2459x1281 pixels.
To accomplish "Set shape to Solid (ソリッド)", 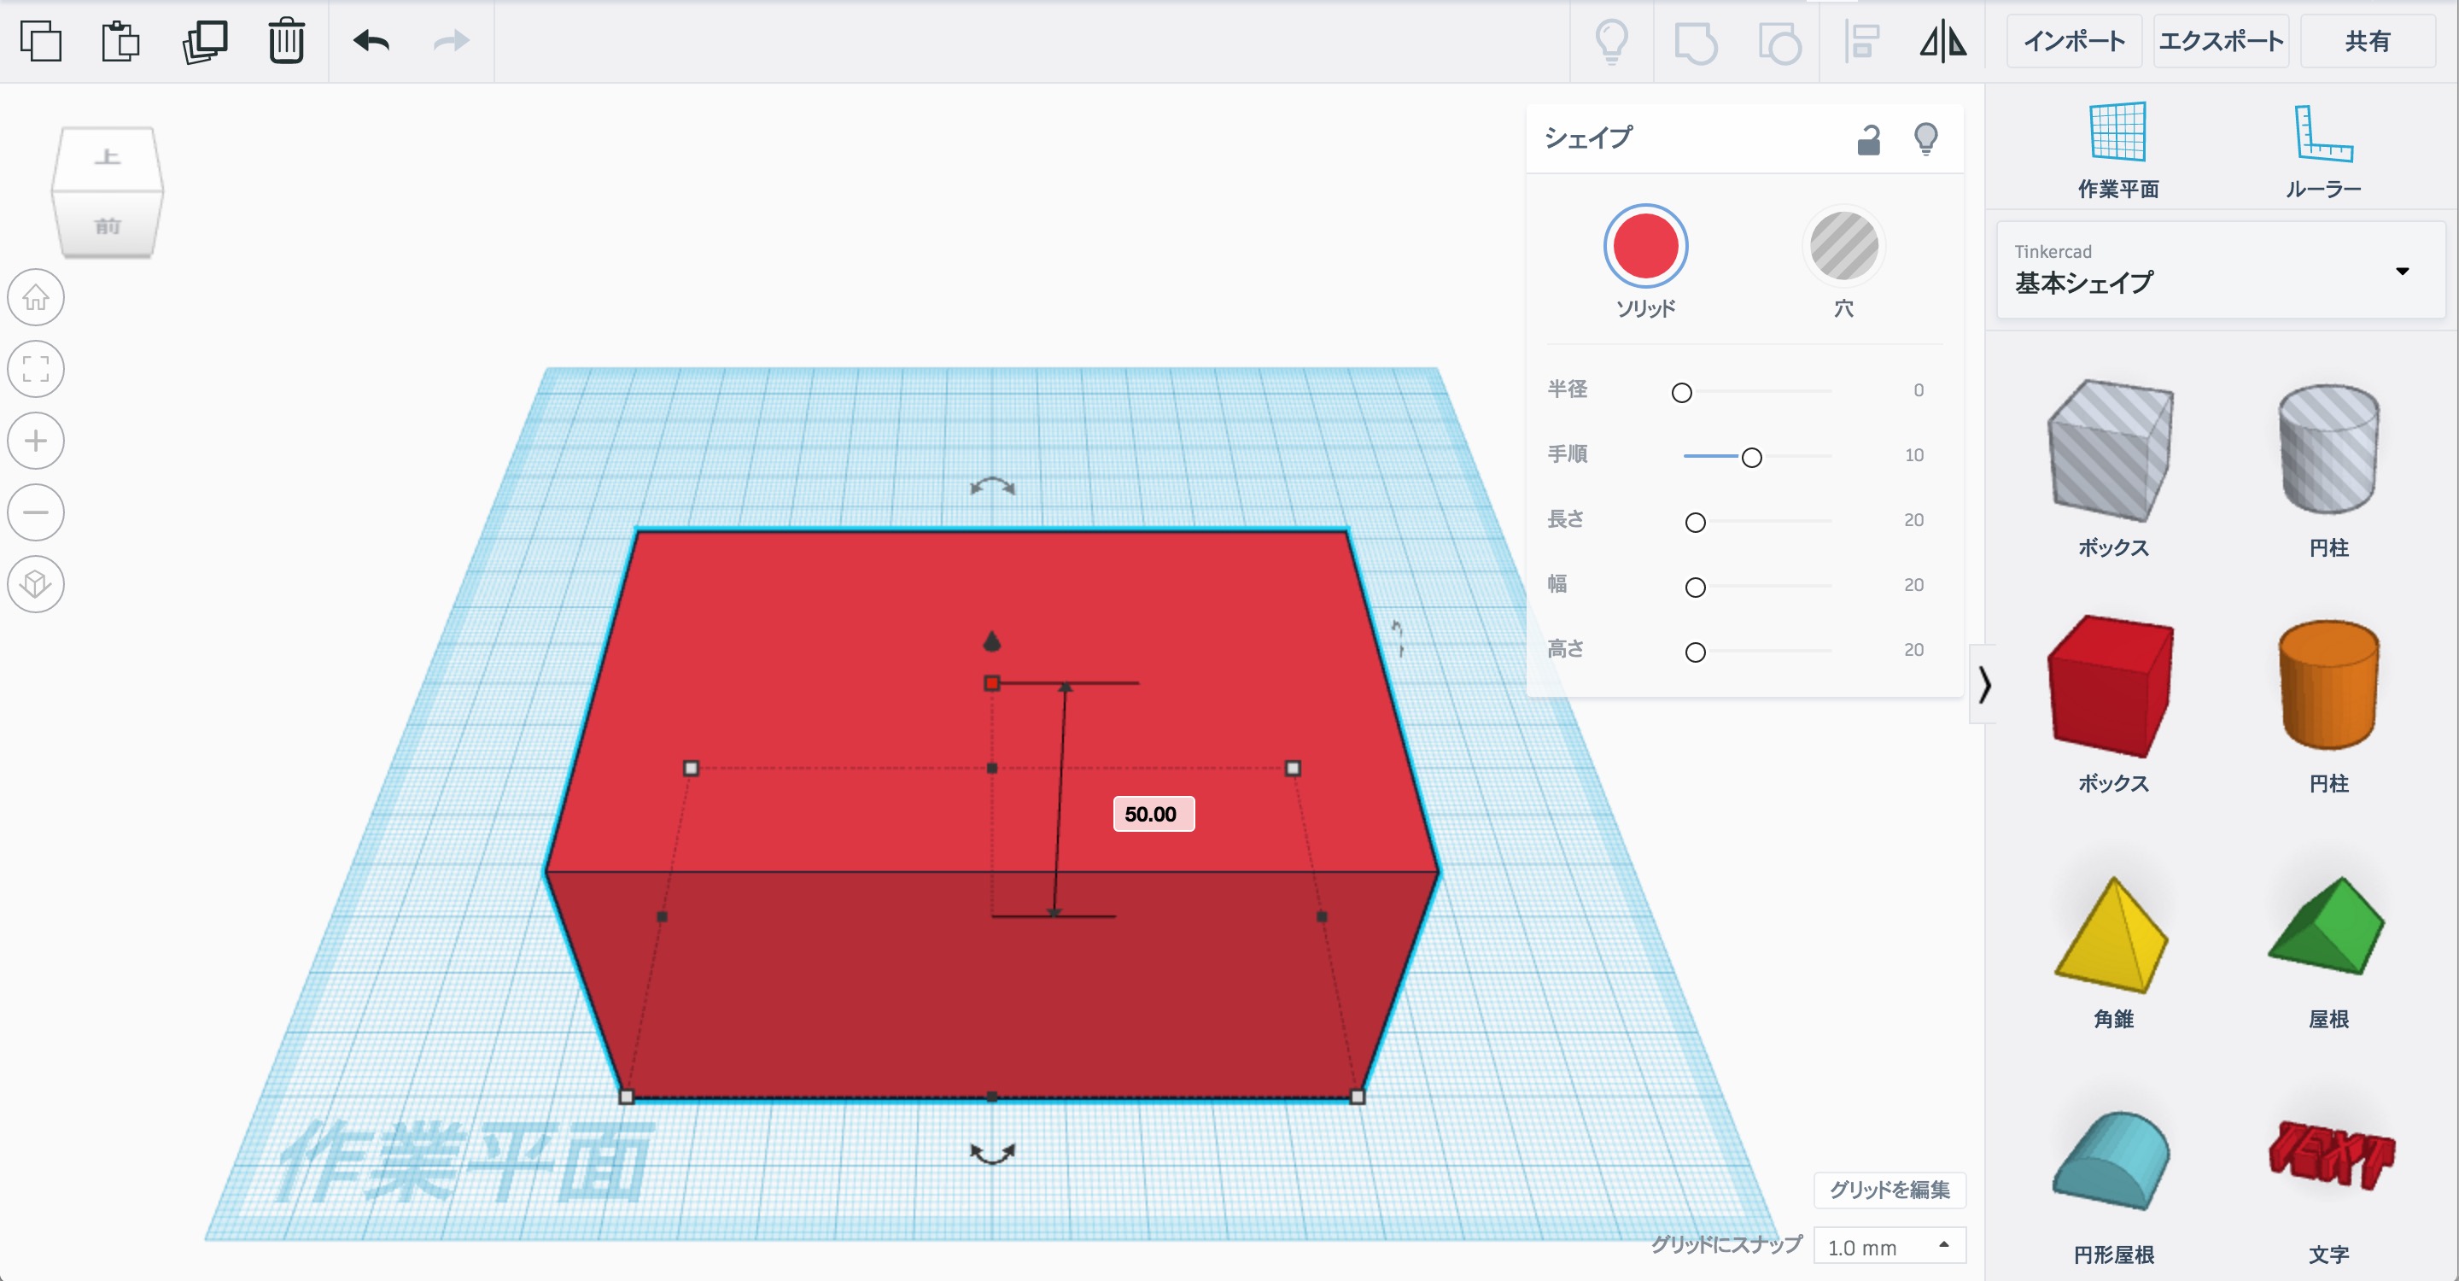I will 1644,247.
